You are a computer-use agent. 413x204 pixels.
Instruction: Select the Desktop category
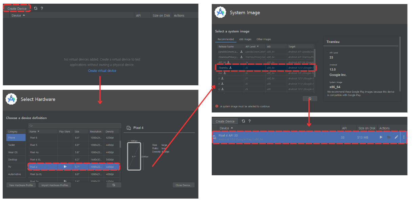tap(16, 159)
